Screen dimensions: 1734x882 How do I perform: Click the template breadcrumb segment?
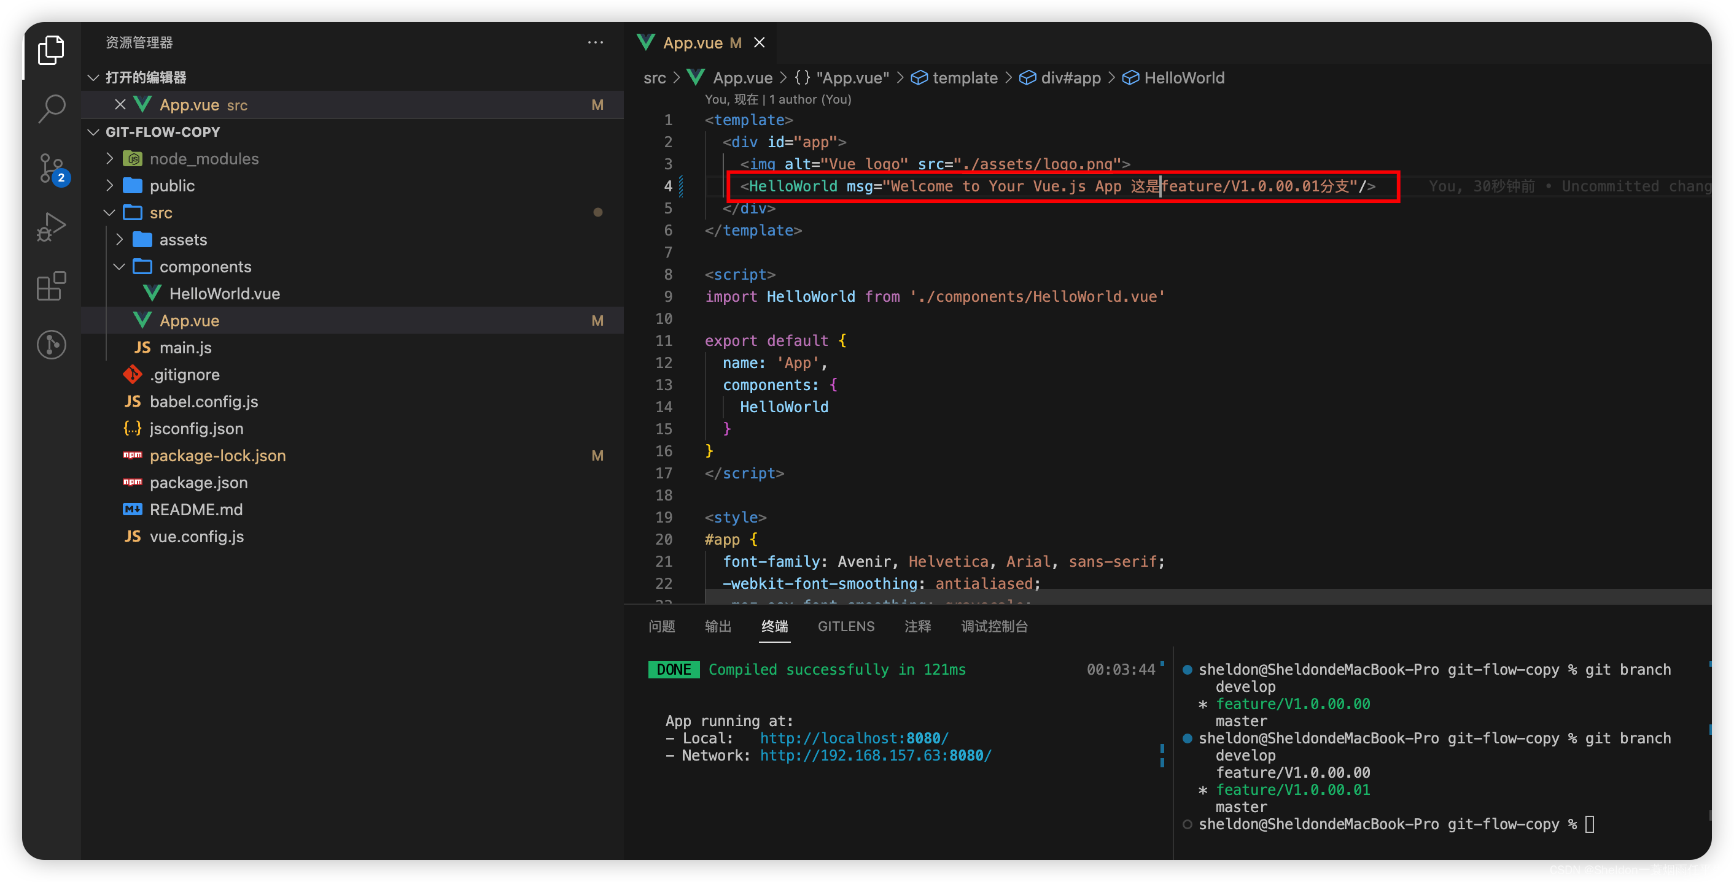click(x=954, y=78)
